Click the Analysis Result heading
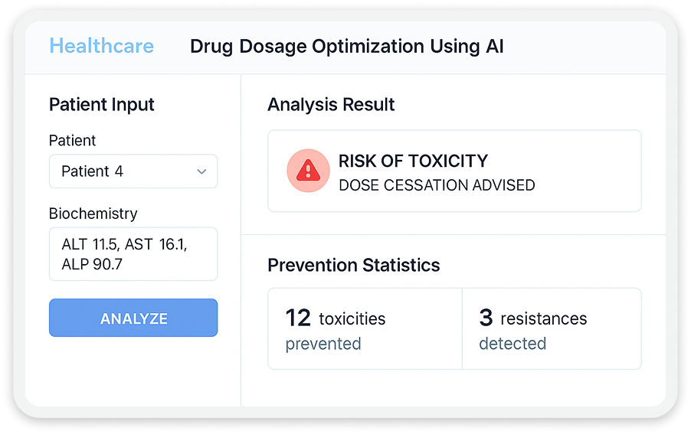691x434 pixels. coord(331,105)
